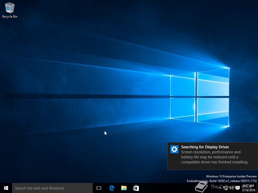The width and height of the screenshot is (258, 193).
Task: Open the Recycle Bin desktop icon
Action: coord(10,10)
